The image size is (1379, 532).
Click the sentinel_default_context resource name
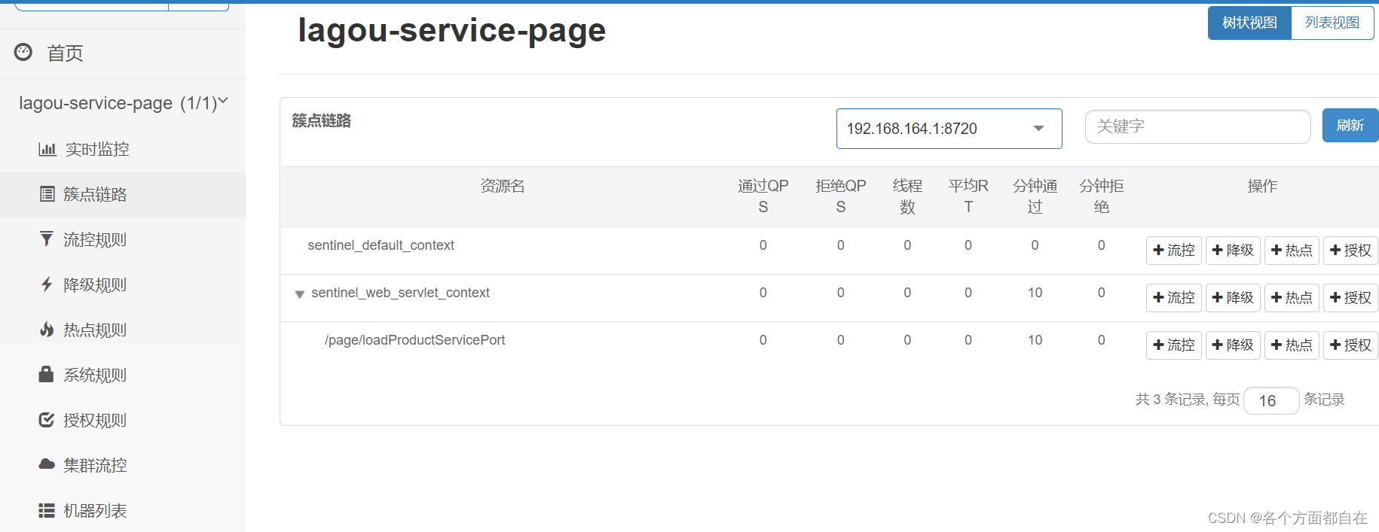(x=381, y=245)
